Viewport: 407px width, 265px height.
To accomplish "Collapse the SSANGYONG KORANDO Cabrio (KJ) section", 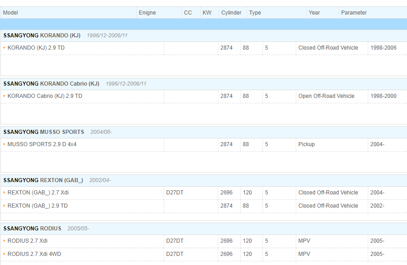I will tap(51, 84).
